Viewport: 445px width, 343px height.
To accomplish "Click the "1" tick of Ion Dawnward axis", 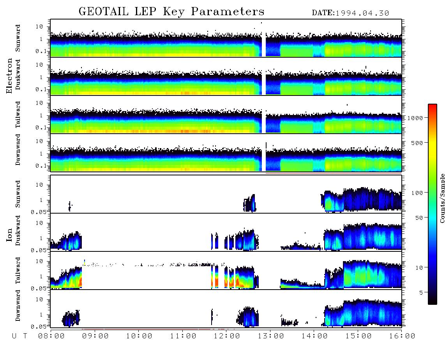I will pos(41,315).
